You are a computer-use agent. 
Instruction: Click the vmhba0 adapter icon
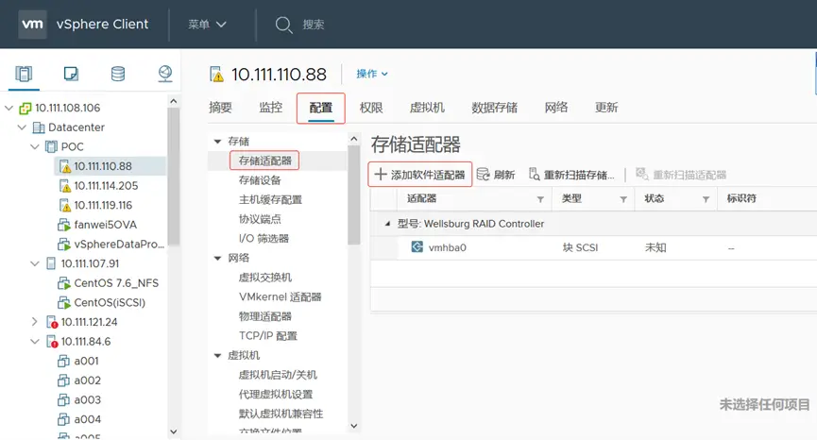pyautogui.click(x=417, y=246)
